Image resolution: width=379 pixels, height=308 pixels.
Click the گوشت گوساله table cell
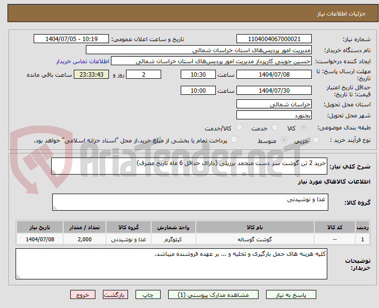click(255, 239)
